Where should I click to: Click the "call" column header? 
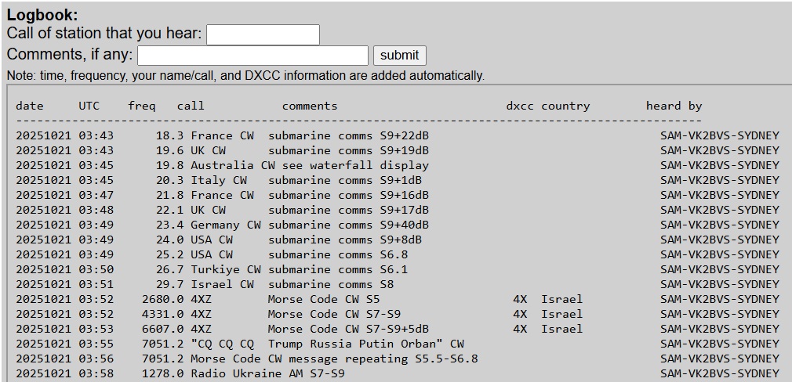[191, 106]
